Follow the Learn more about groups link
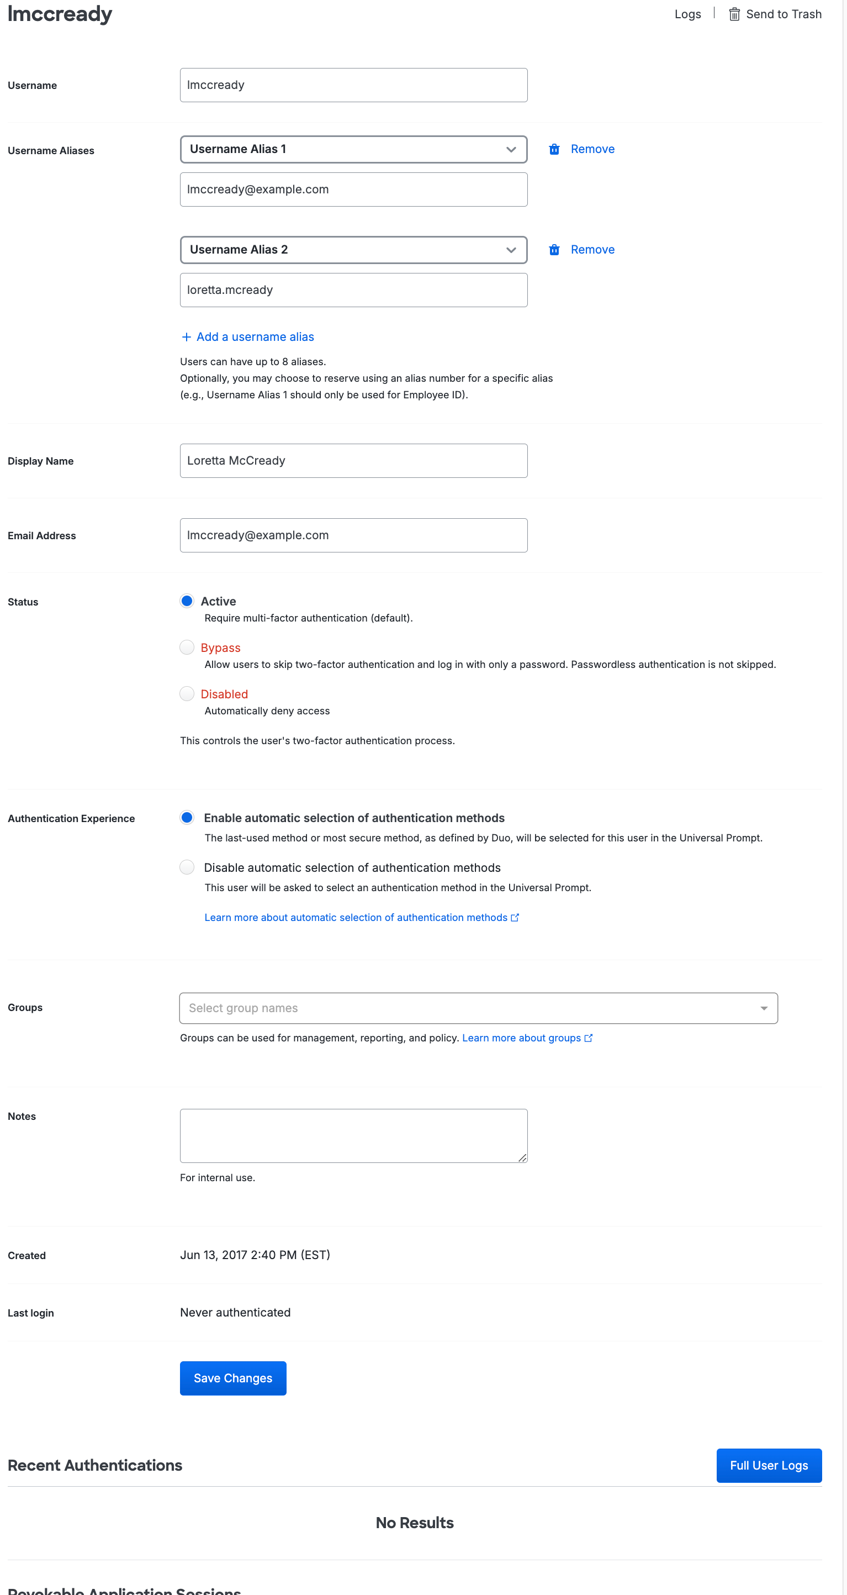This screenshot has width=847, height=1595. tap(522, 1038)
